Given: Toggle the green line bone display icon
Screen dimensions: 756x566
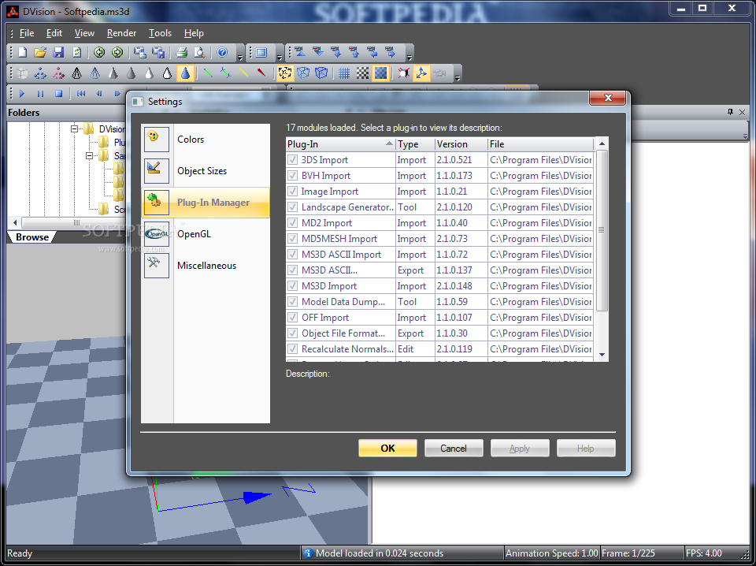Looking at the screenshot, I should [x=208, y=73].
